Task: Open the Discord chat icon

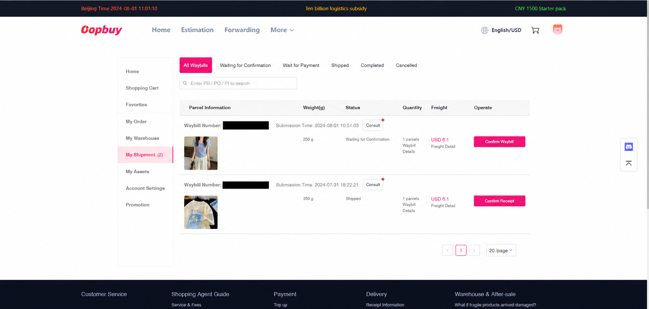Action: 629,147
